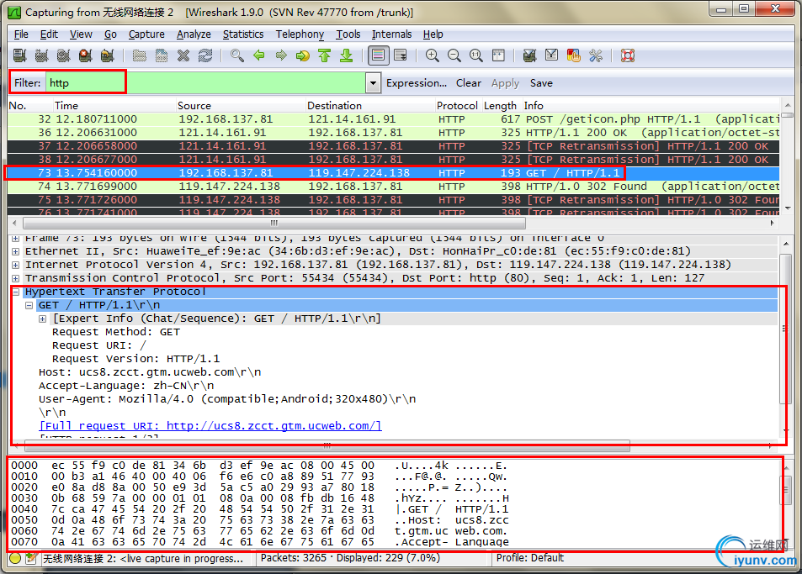The image size is (802, 574).
Task: Jump to the first packet
Action: (324, 55)
